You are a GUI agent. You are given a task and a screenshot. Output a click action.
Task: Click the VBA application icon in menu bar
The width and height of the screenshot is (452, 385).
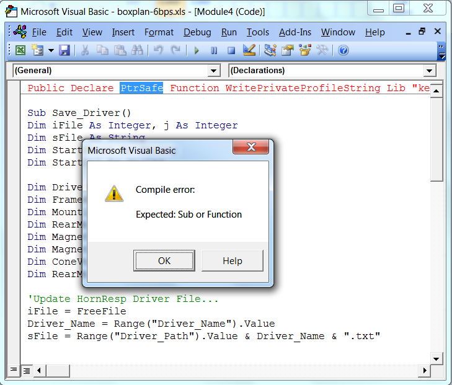point(20,32)
